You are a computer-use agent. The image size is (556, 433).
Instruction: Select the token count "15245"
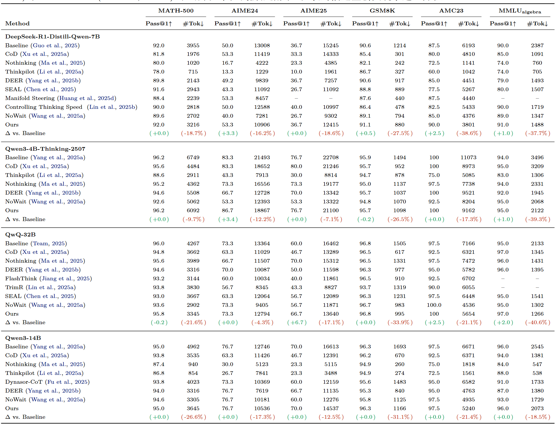tap(331, 45)
